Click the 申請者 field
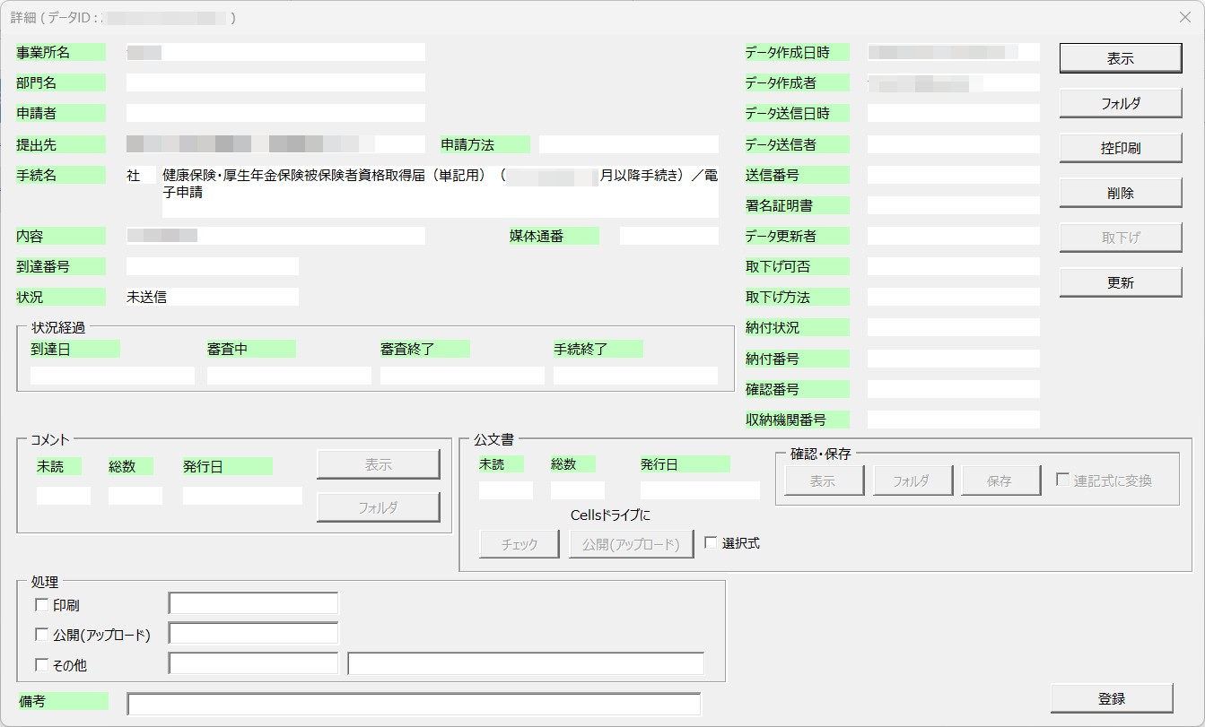 click(275, 113)
